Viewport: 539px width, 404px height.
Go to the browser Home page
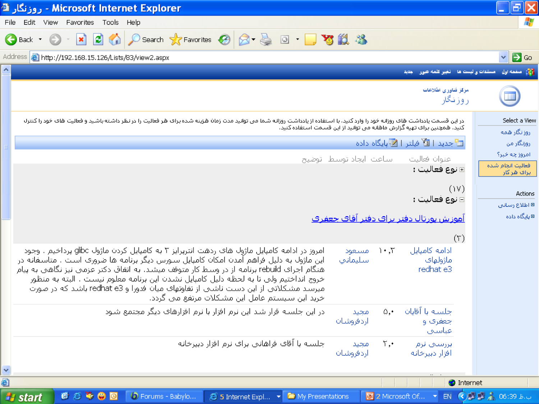coord(115,40)
